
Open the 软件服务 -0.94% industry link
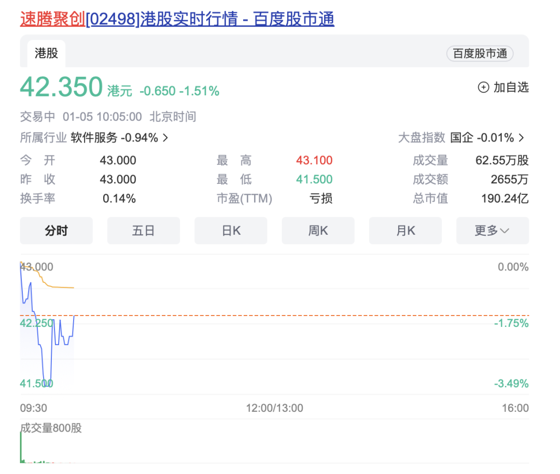[114, 138]
